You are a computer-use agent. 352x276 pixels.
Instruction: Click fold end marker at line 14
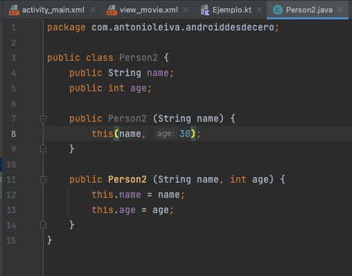[x=43, y=225]
